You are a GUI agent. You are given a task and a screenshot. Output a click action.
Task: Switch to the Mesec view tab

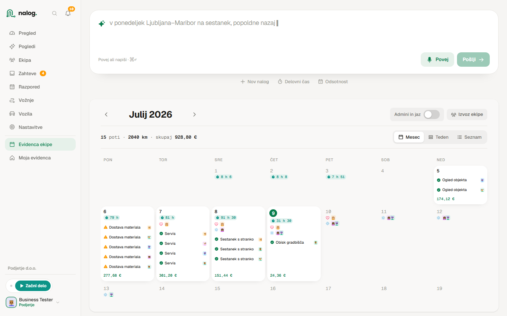(409, 137)
